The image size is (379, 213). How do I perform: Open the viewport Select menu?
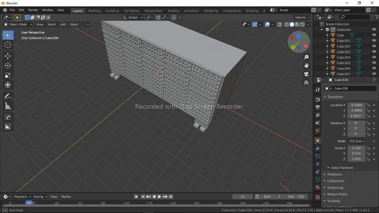pos(52,24)
